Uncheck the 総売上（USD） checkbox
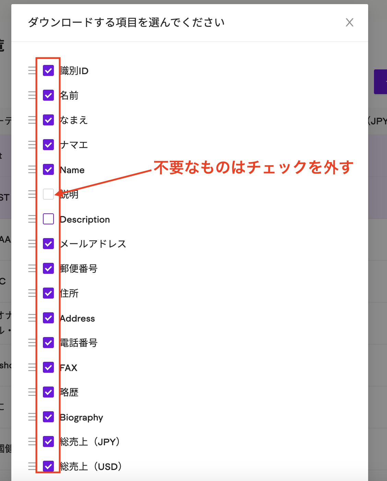This screenshot has width=387, height=481. click(48, 466)
